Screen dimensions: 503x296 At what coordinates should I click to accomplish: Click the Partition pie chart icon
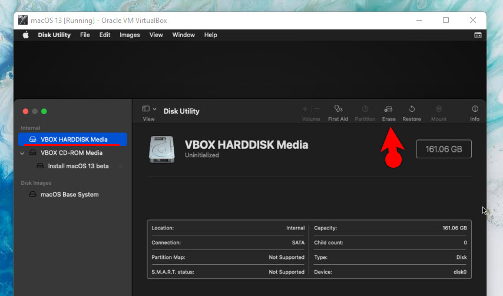[365, 109]
